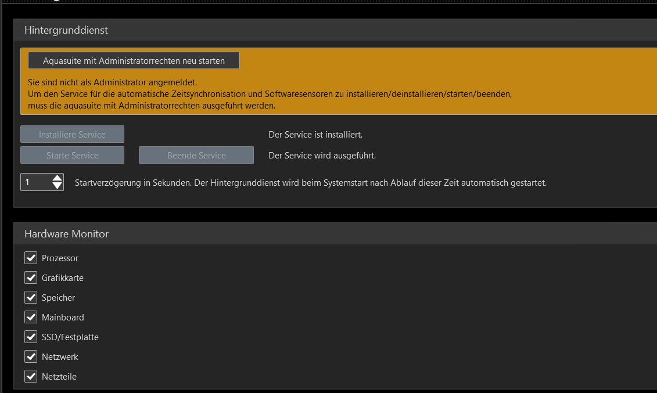The height and width of the screenshot is (393, 657).
Task: Decrease Startverzögerung with down arrow
Action: coord(58,186)
